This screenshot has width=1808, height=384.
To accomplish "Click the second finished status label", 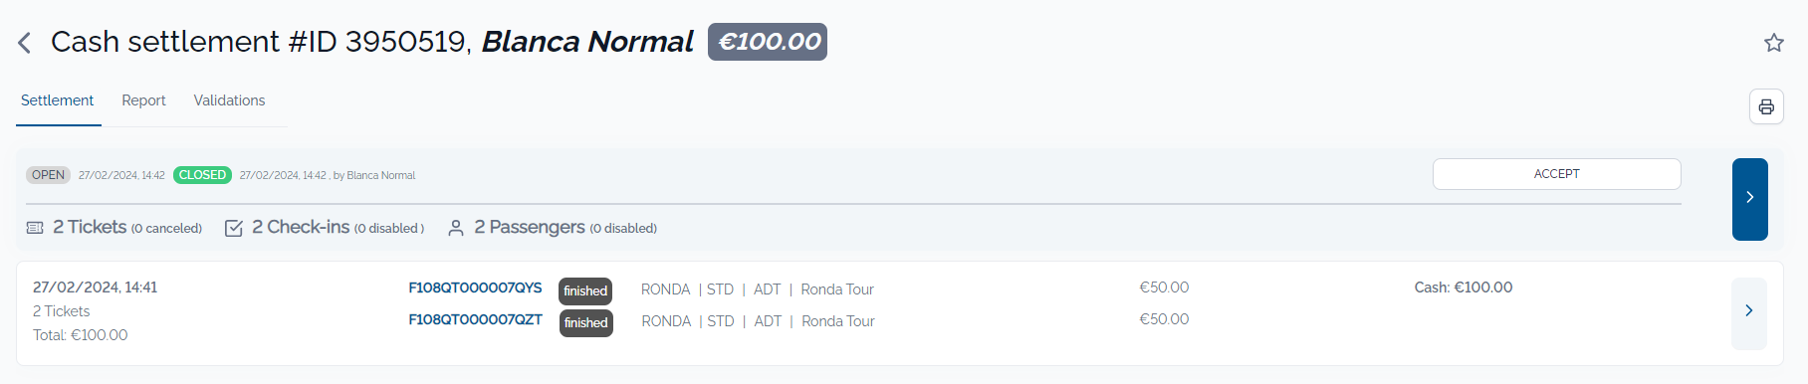I will tap(585, 322).
